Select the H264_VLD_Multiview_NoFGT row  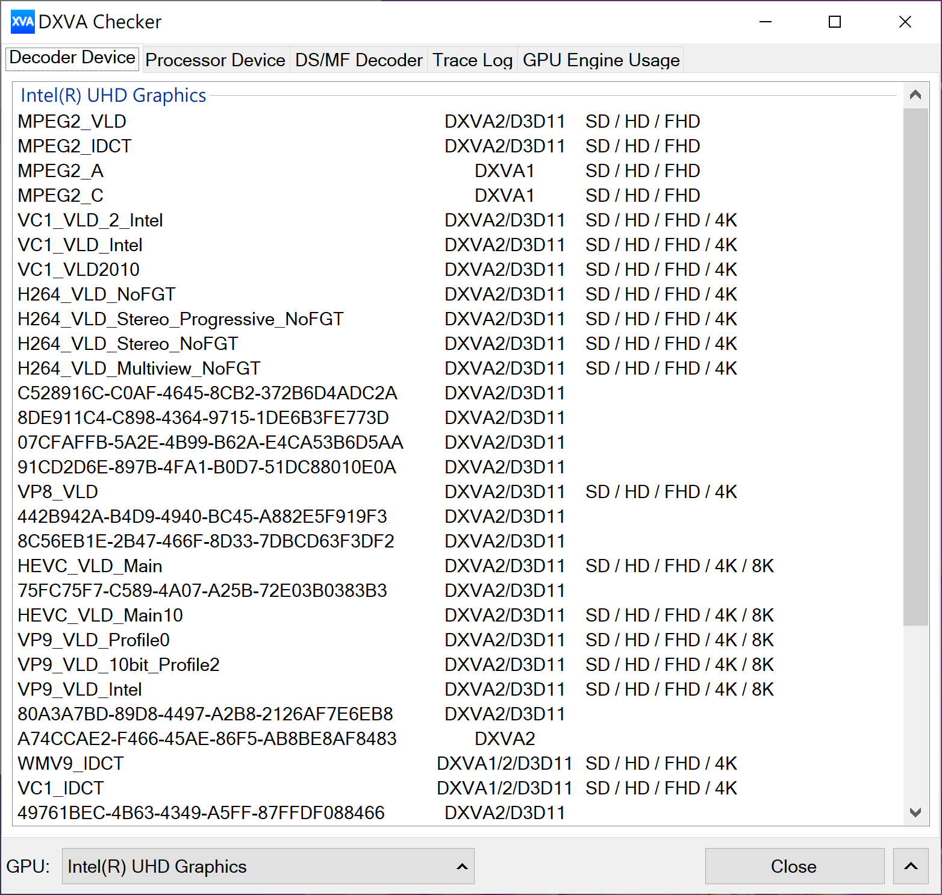coord(458,368)
